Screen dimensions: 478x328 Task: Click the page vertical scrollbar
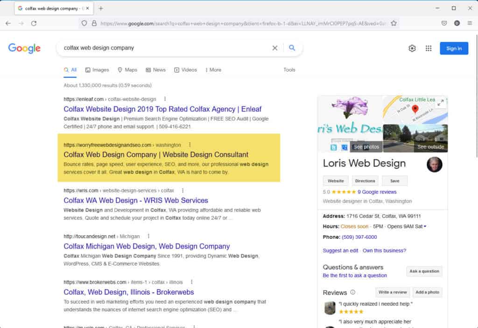[x=477, y=96]
